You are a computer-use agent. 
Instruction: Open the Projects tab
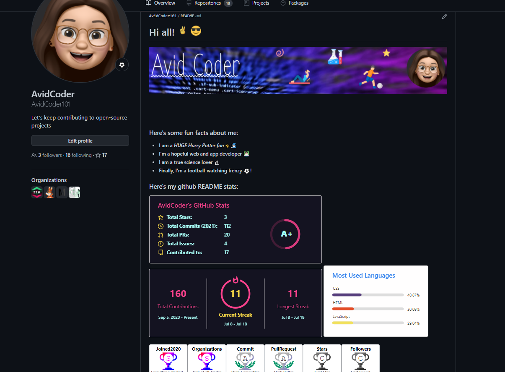(x=256, y=3)
